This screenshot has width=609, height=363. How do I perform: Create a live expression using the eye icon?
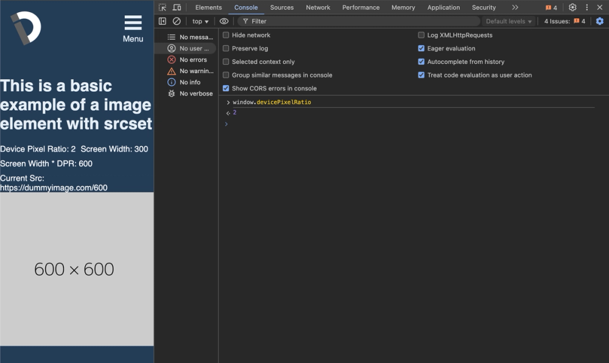tap(224, 21)
